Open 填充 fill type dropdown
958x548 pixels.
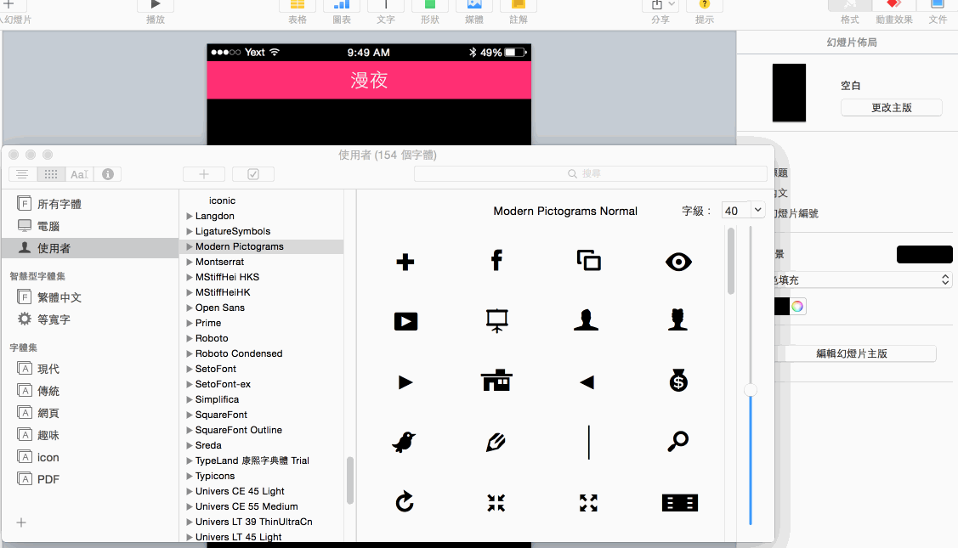(864, 280)
